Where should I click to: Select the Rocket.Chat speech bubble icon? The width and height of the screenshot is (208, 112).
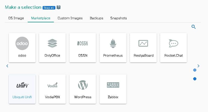point(174,43)
